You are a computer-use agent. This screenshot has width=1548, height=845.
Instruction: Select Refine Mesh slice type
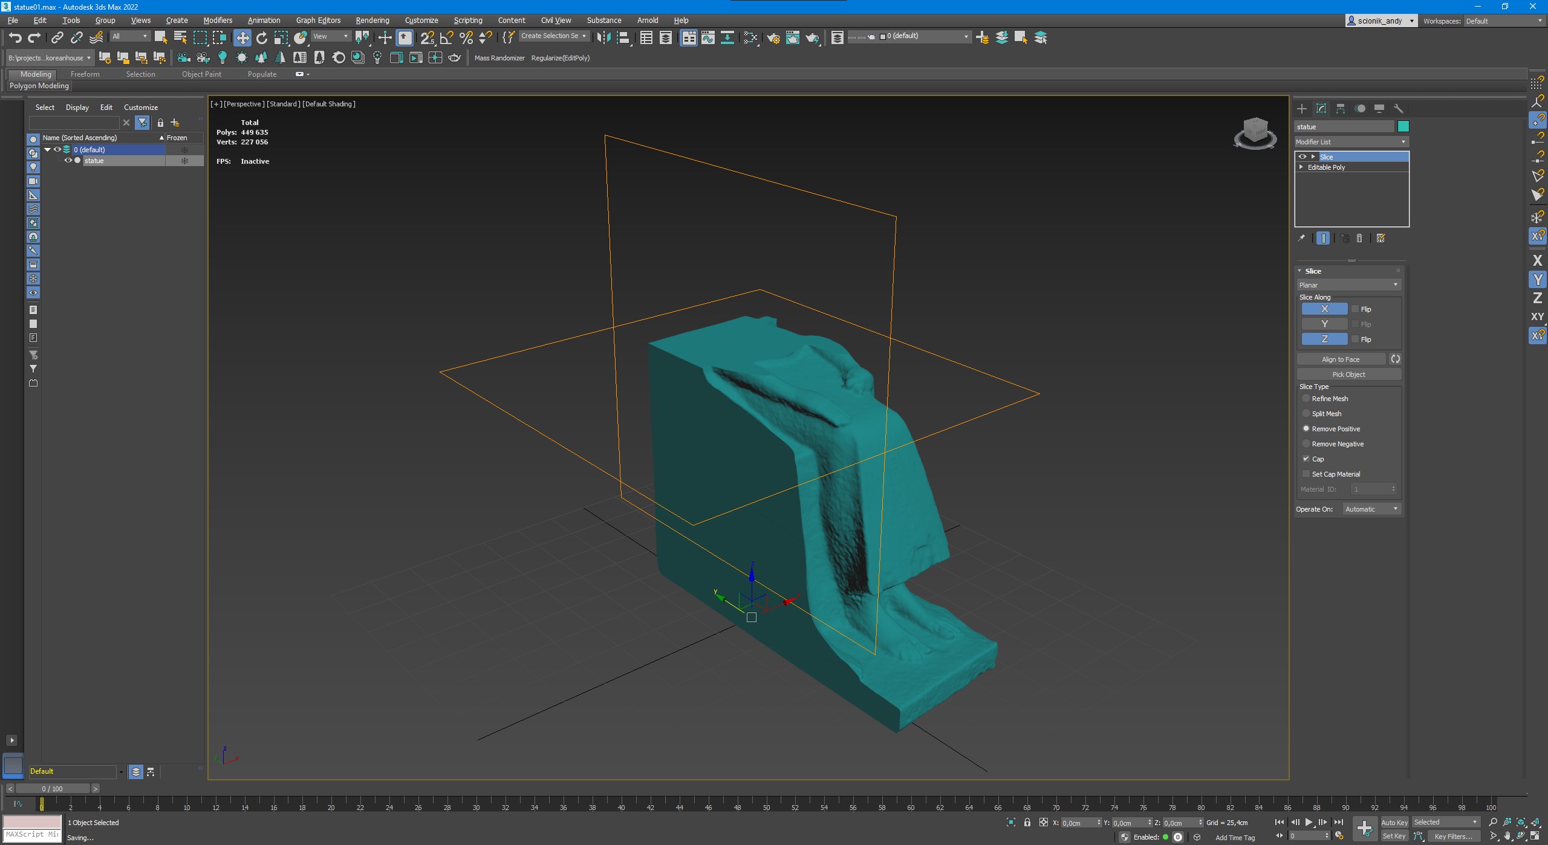1306,398
